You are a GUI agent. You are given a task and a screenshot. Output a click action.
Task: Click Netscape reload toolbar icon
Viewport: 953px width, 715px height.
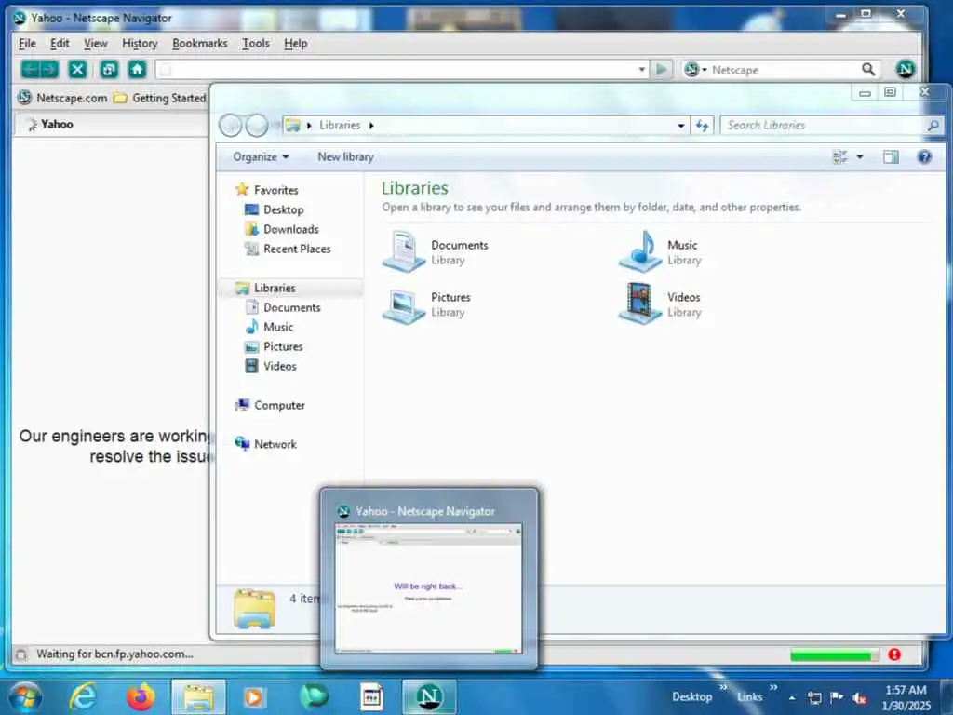point(109,69)
